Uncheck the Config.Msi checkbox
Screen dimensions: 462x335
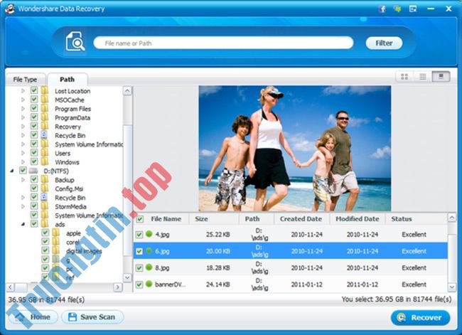click(34, 188)
